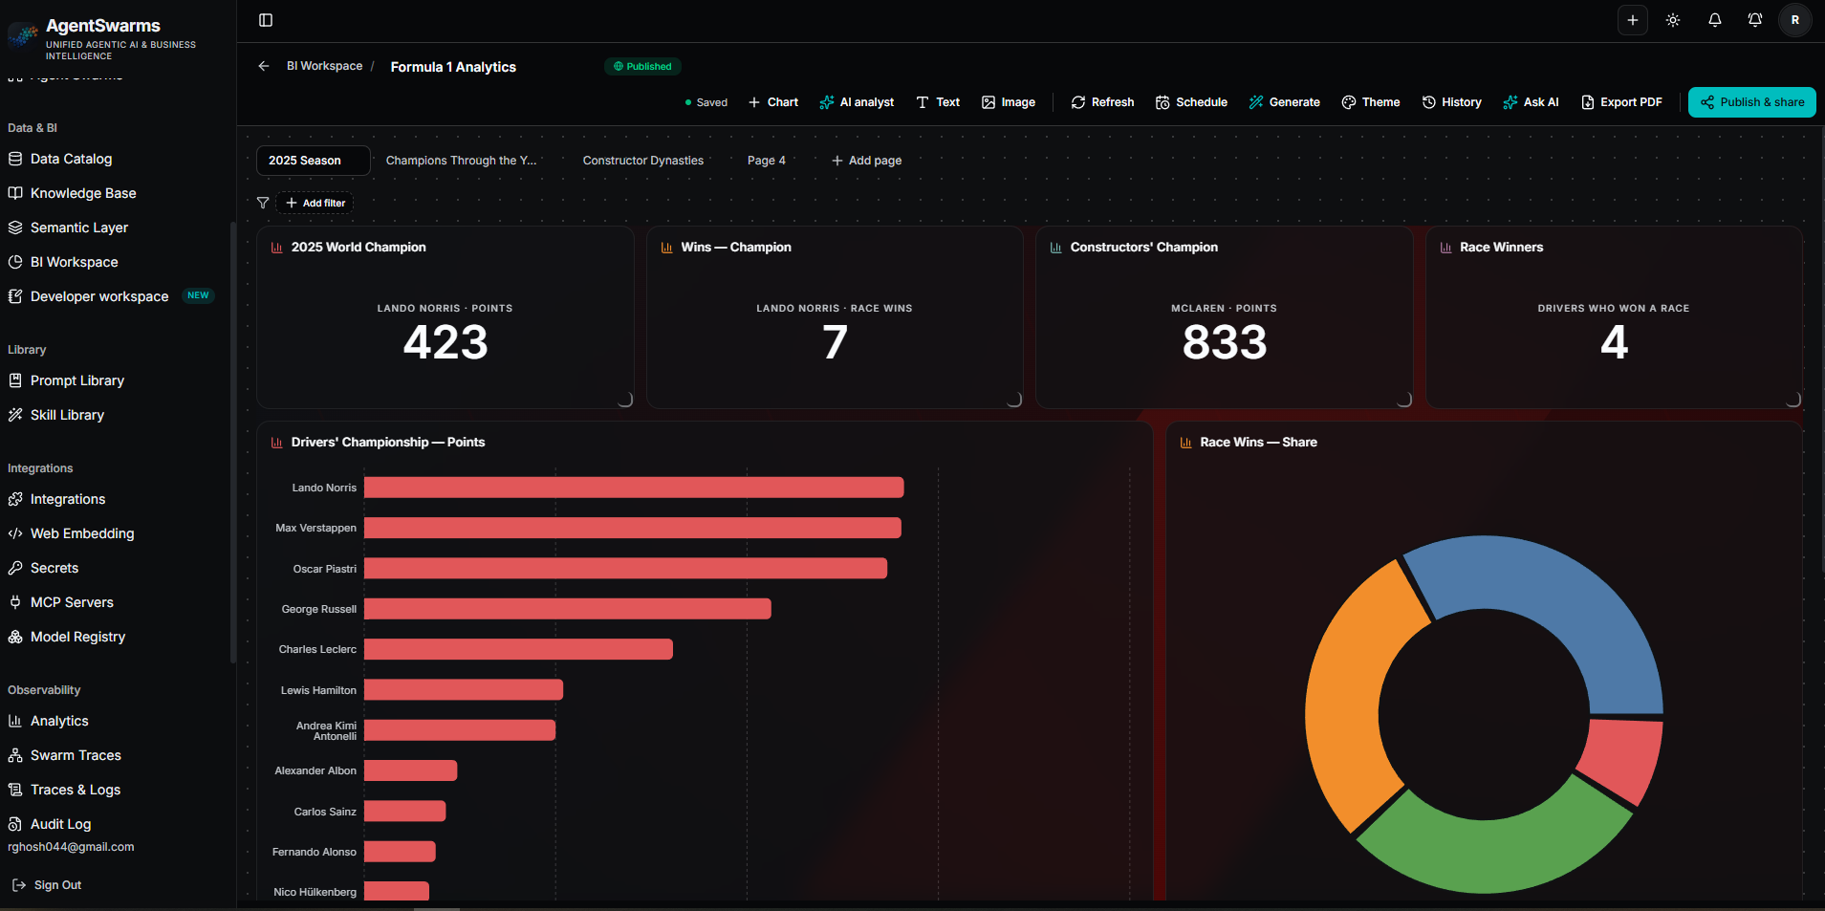1825x911 pixels.
Task: Click chart icon on Constructors' Champion card
Action: coord(1055,248)
